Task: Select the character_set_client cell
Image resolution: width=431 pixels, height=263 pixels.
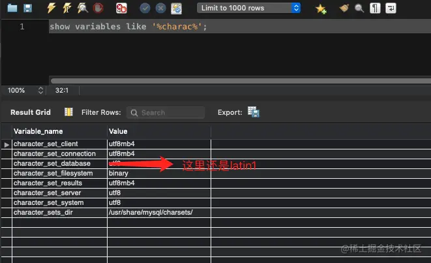Action: click(59, 144)
